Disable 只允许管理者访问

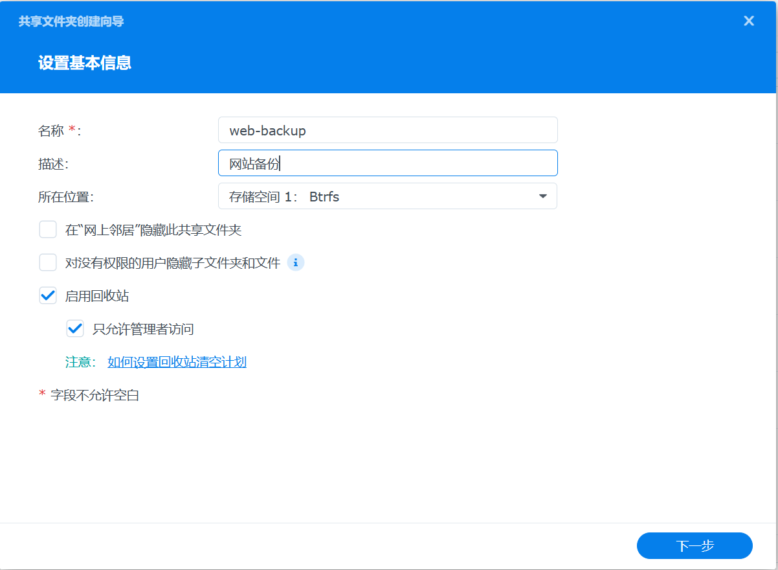(75, 328)
